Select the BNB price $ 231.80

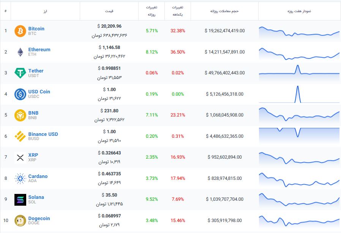(109, 111)
